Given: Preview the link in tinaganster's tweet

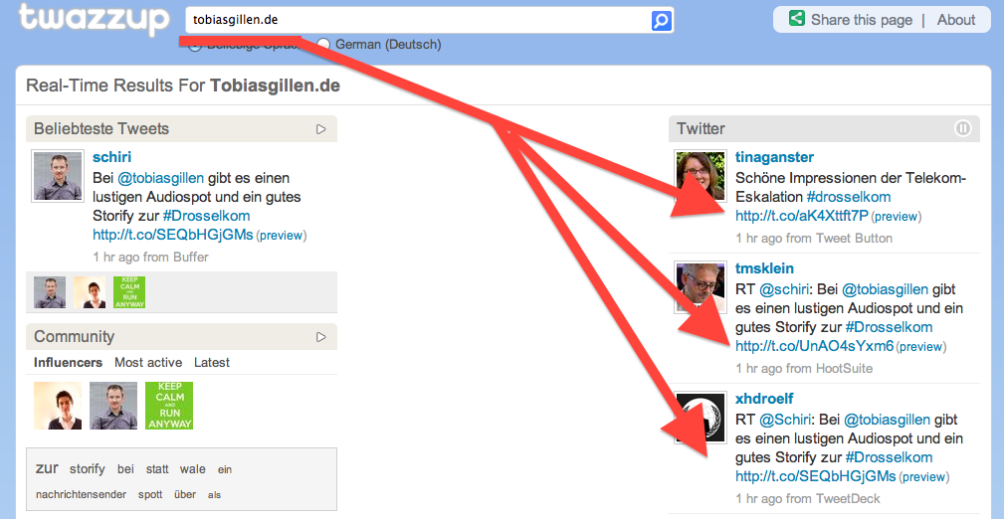Looking at the screenshot, I should coord(896,217).
